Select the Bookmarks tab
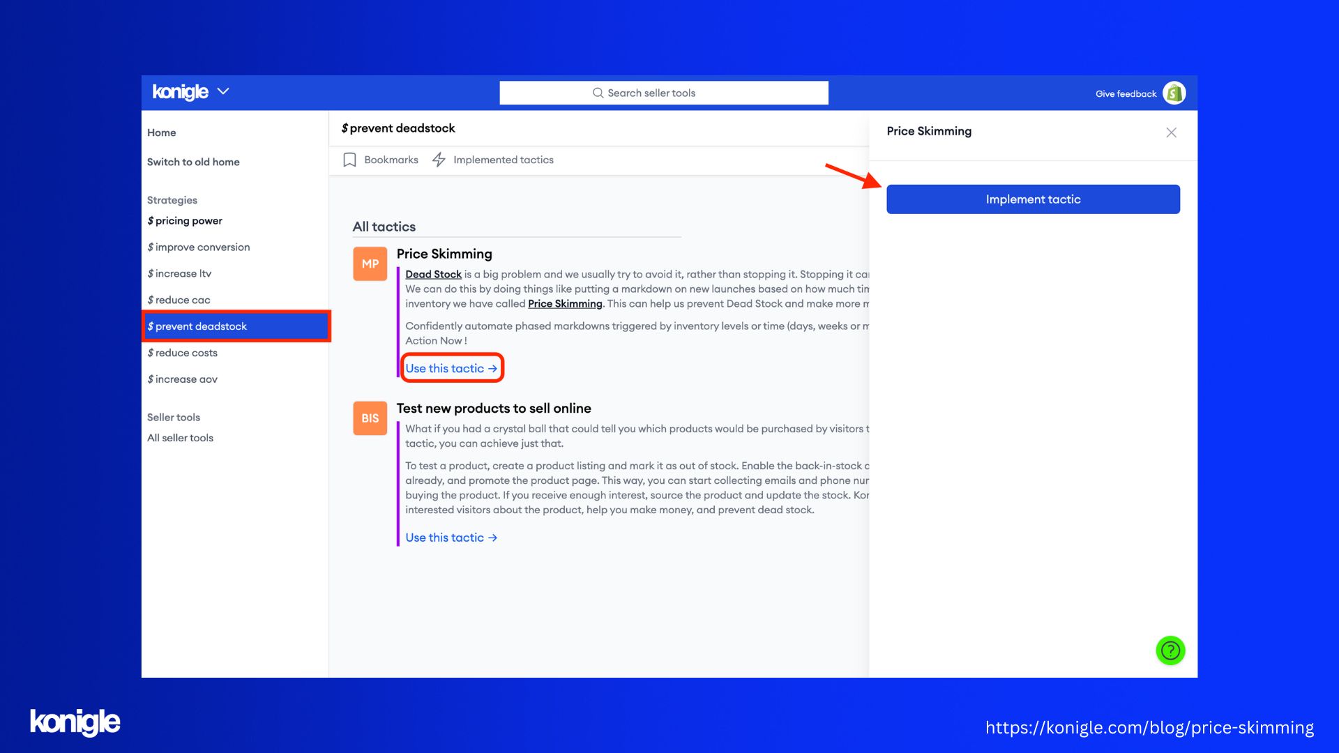1339x753 pixels. pos(380,160)
